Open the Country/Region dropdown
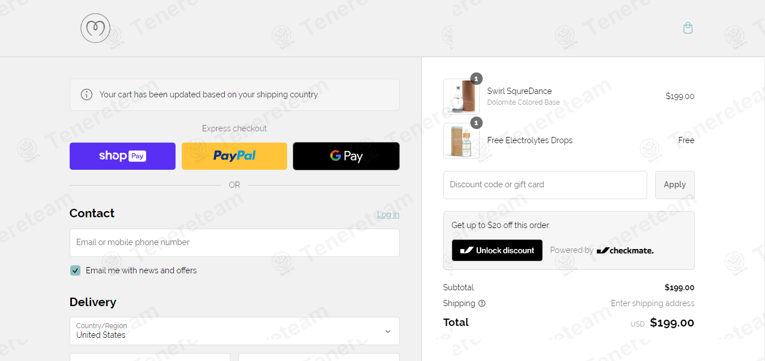Viewport: 765px width, 361px height. (x=234, y=331)
